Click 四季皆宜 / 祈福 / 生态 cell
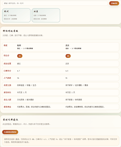This screenshot has height=147, width=121. pos(27,85)
